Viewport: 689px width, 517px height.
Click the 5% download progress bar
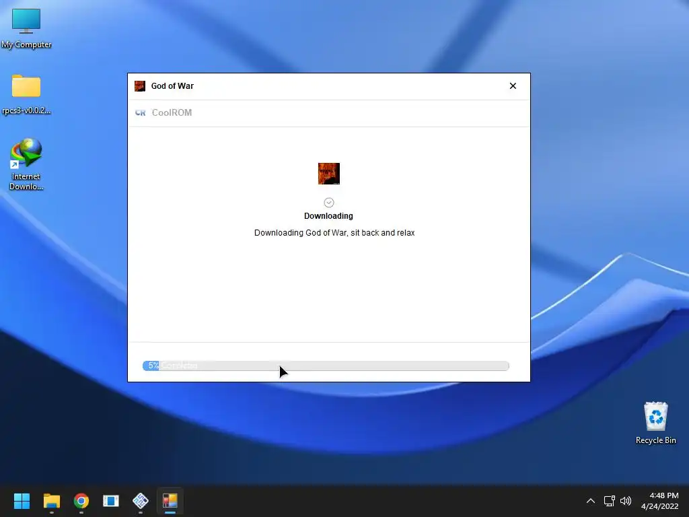(x=326, y=366)
